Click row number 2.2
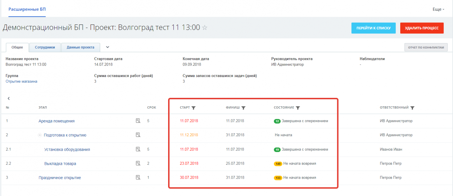Screen dimensions: 453x196 point(9,163)
